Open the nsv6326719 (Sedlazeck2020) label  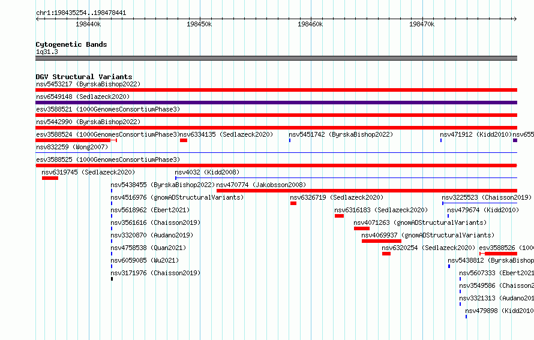[x=337, y=197]
